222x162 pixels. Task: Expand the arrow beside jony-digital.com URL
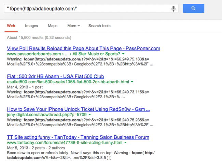click(x=90, y=115)
